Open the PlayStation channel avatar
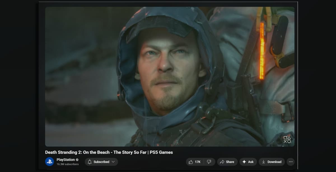 pyautogui.click(x=50, y=162)
